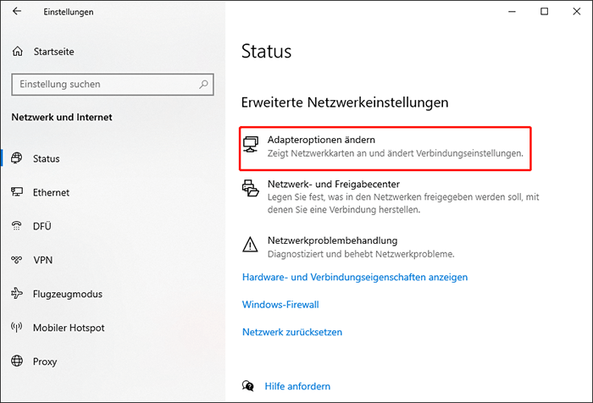Click the search magnifier icon
Viewport: 593px width, 403px height.
203,85
